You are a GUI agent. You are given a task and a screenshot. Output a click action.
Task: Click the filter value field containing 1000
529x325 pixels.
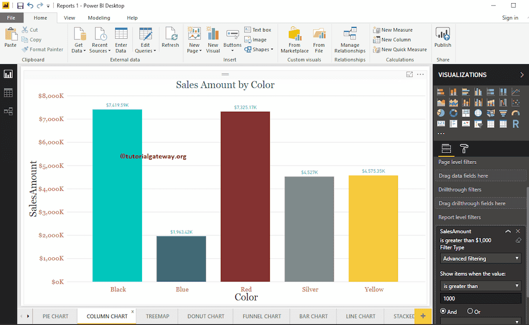(x=480, y=299)
